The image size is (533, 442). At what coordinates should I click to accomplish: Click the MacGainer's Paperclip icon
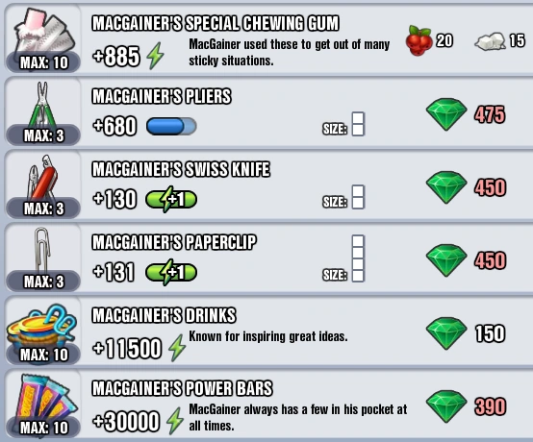[43, 251]
